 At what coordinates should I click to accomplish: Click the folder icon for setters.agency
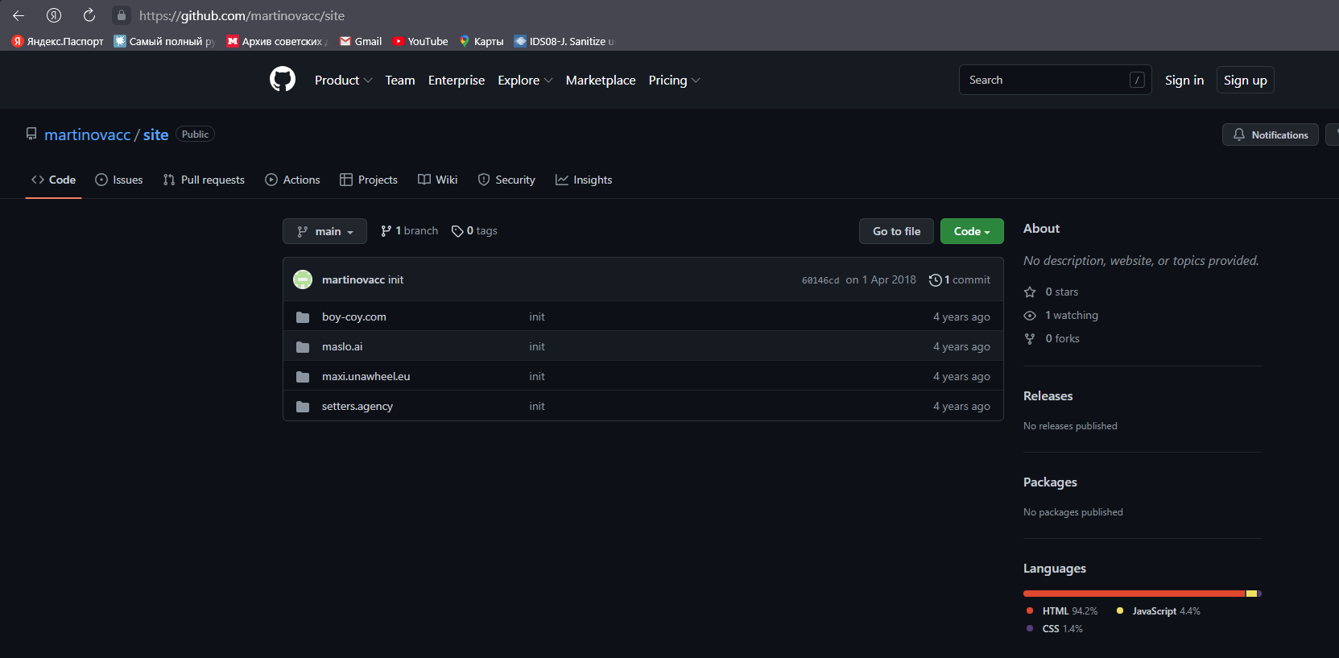point(303,407)
